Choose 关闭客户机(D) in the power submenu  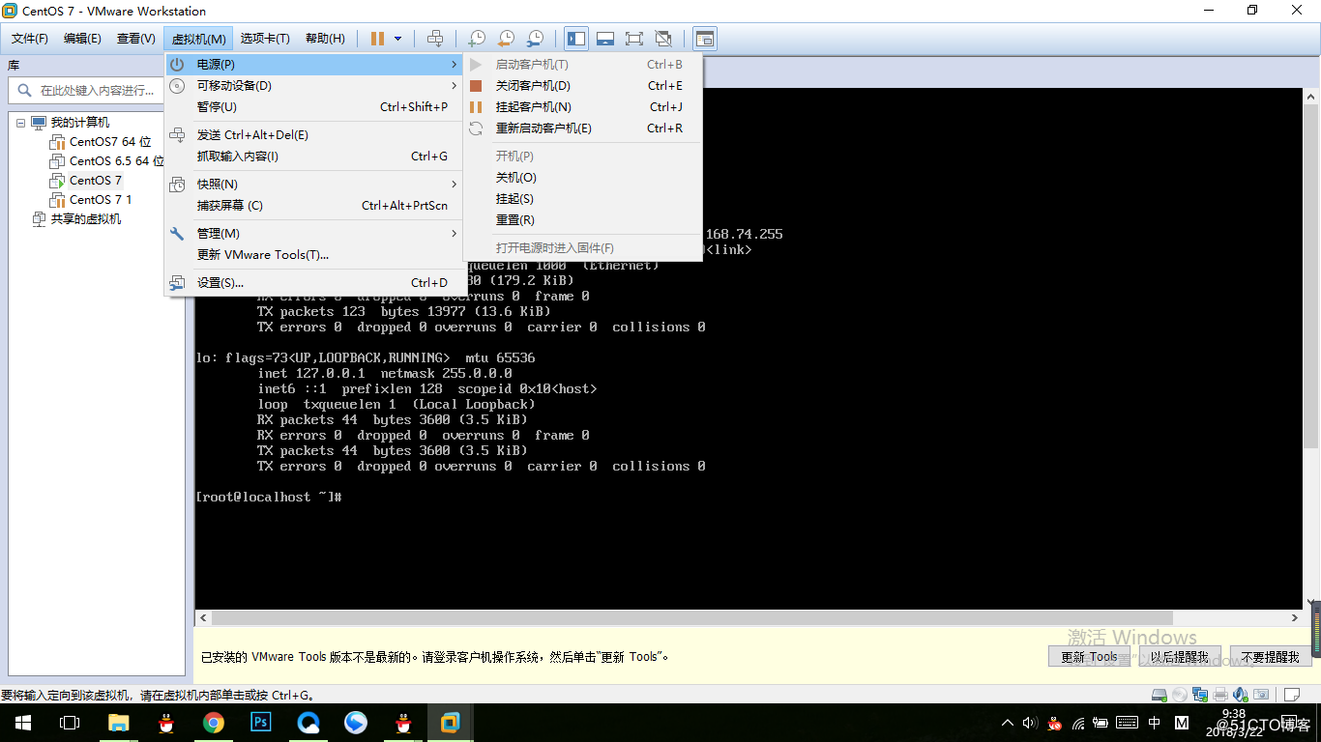[x=583, y=86]
